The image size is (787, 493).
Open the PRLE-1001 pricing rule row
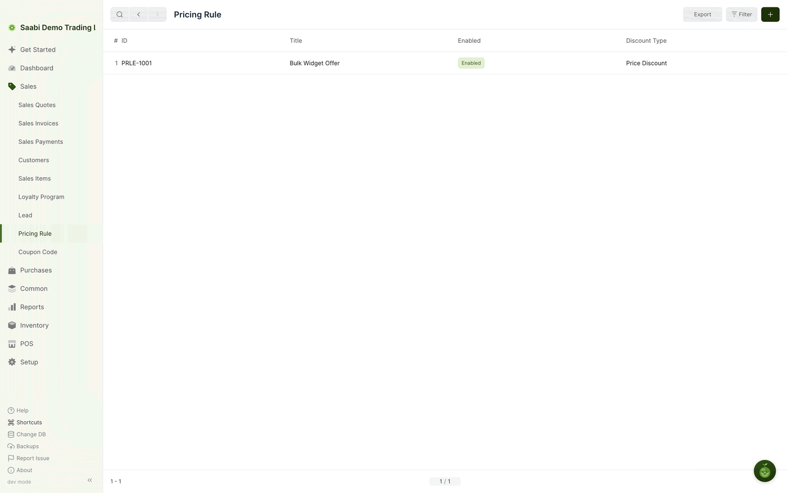tap(445, 63)
